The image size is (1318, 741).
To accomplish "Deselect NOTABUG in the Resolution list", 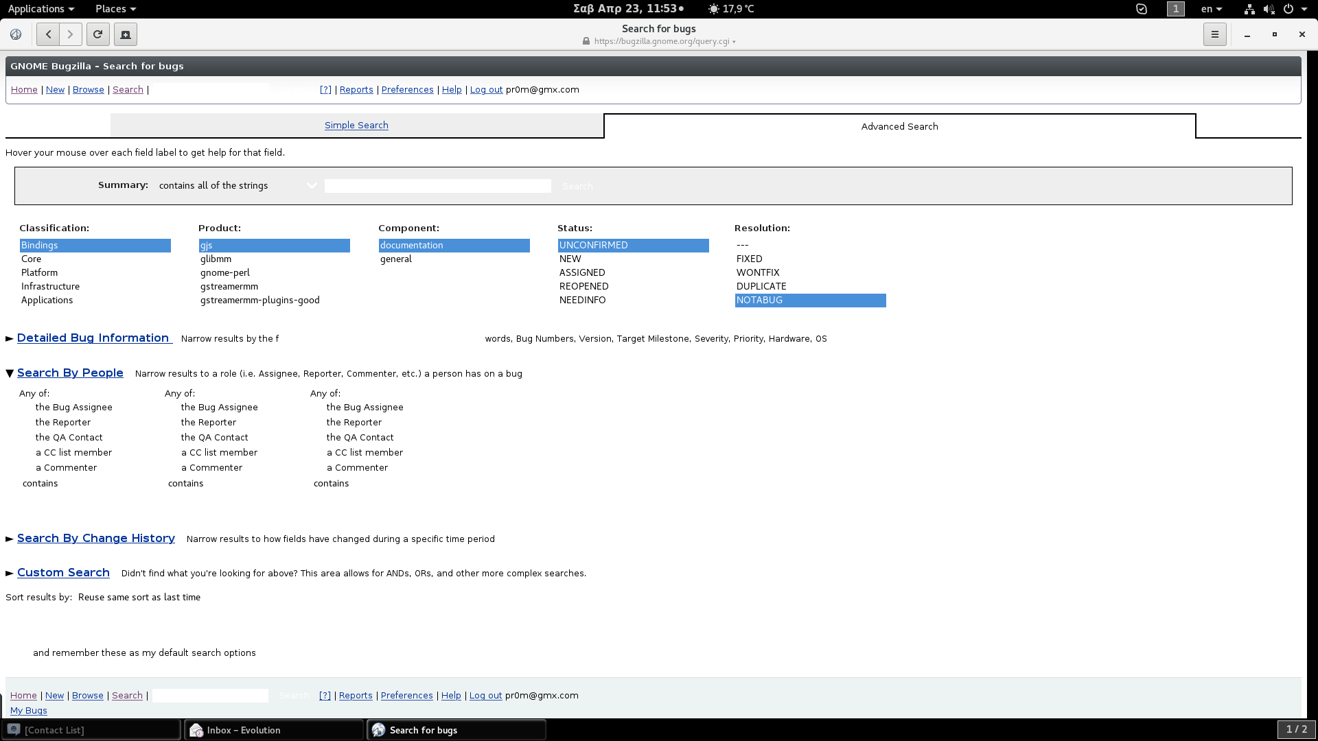I will pyautogui.click(x=811, y=300).
